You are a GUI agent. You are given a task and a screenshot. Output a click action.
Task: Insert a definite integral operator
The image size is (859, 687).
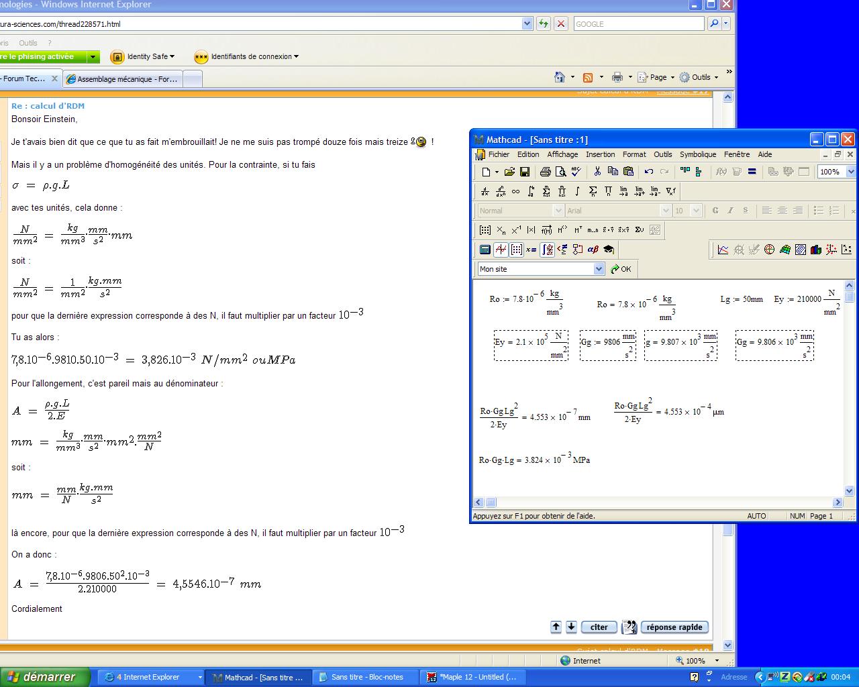(x=531, y=191)
